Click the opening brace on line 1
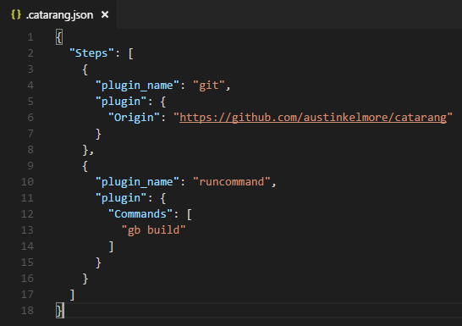The image size is (462, 326). [x=59, y=37]
